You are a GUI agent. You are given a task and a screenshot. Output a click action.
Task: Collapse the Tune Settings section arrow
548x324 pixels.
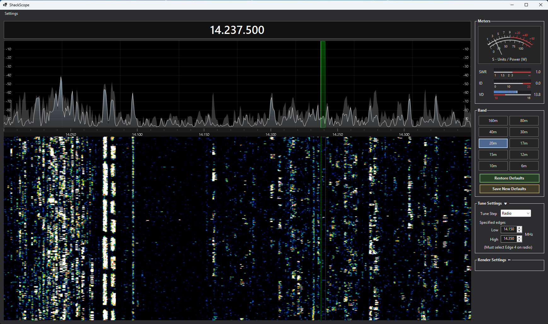click(x=505, y=204)
